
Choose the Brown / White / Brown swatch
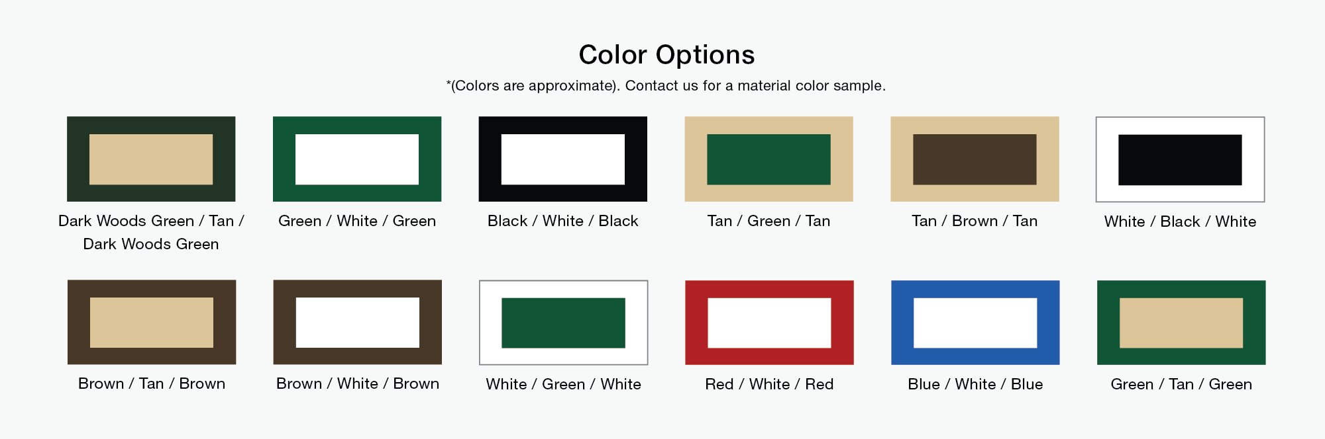pyautogui.click(x=358, y=322)
